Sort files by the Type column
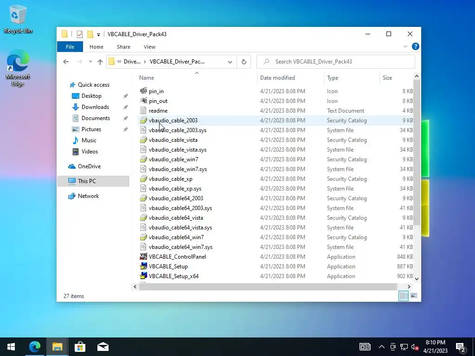 click(333, 78)
